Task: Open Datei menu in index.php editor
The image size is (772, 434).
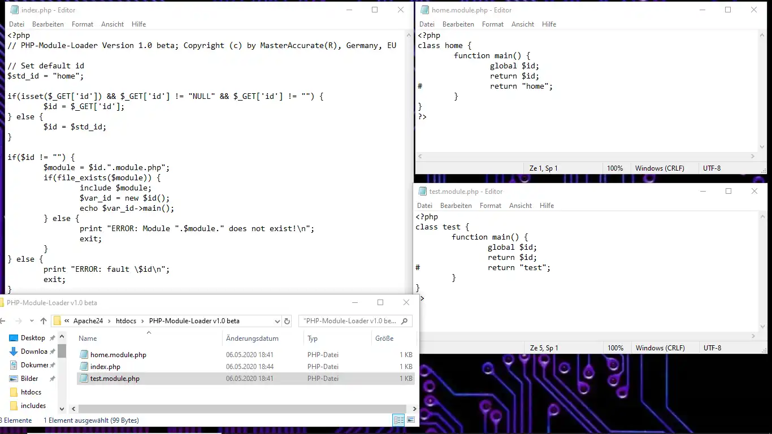Action: point(17,24)
